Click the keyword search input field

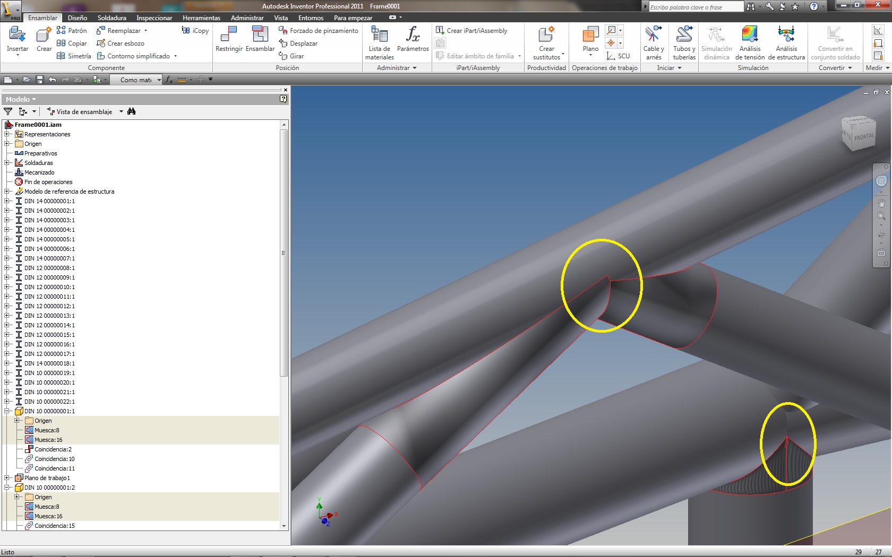click(x=696, y=7)
